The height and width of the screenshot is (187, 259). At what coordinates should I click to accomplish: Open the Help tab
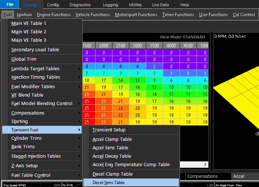(184, 5)
